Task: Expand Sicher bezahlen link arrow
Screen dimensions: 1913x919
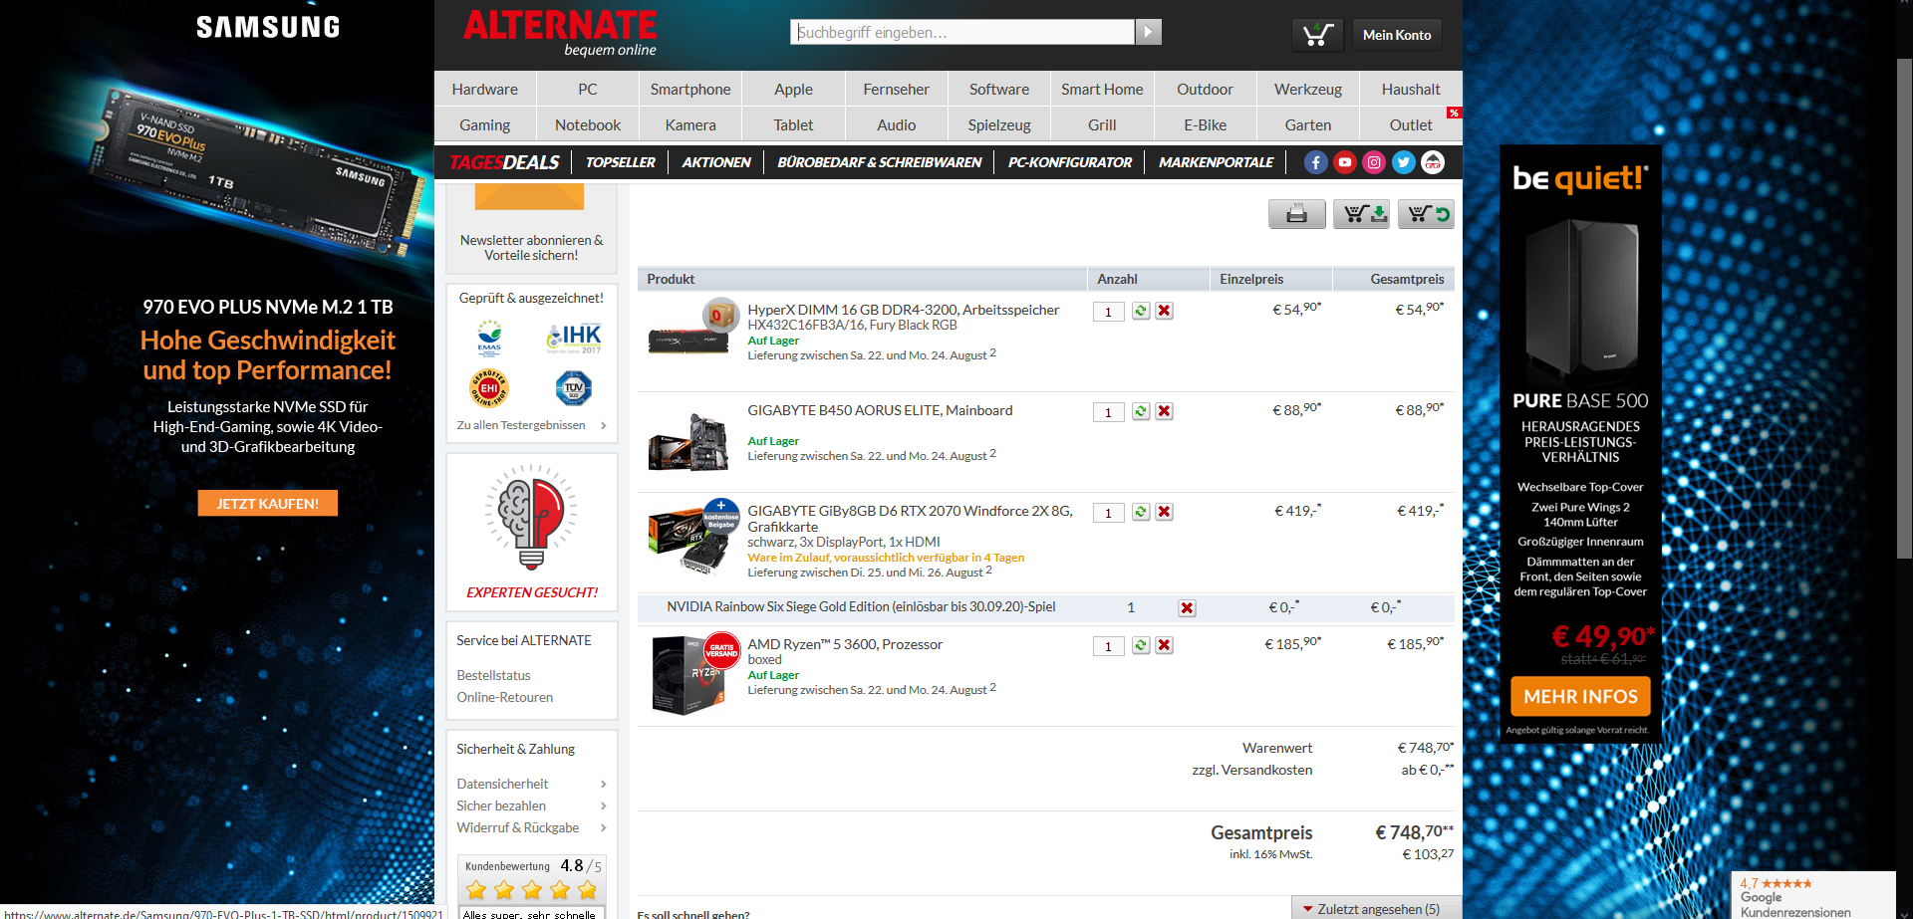Action: click(x=604, y=806)
